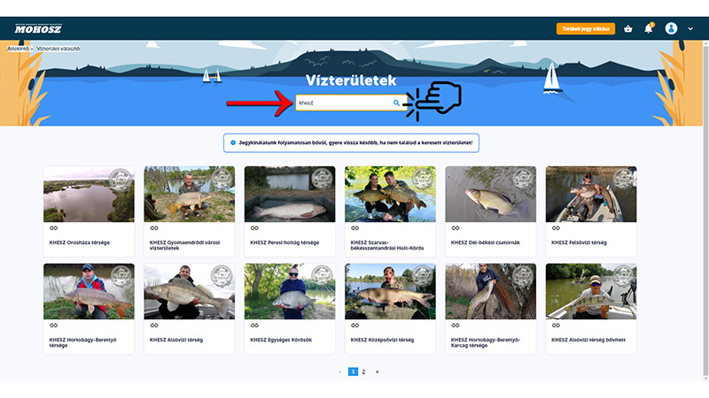
Task: Select the KHESZ Alsóvízi térség title
Action: point(176,340)
